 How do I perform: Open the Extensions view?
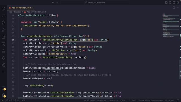[x=3, y=37]
